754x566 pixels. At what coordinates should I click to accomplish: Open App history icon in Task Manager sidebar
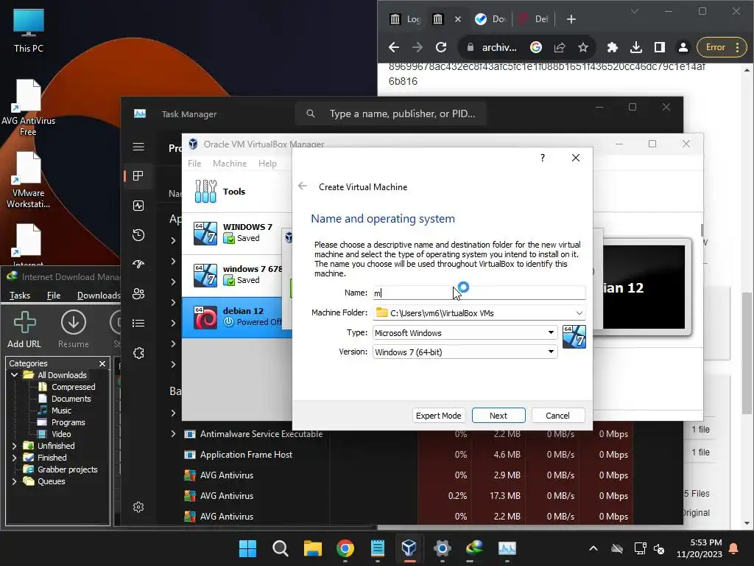click(x=138, y=235)
